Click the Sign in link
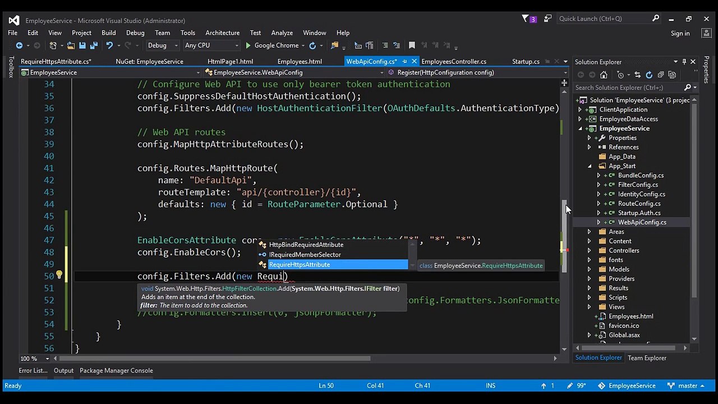Viewport: 718px width, 404px height. point(680,33)
